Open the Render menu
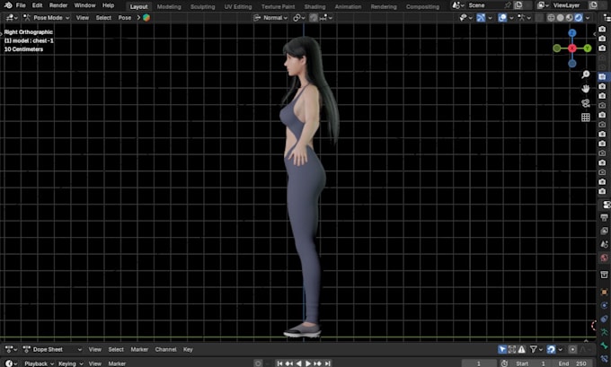This screenshot has width=611, height=367. click(x=58, y=5)
